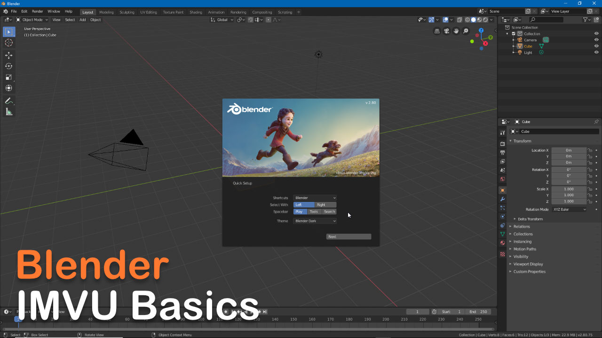Click the add workspace plus button
The width and height of the screenshot is (602, 338).
point(299,12)
